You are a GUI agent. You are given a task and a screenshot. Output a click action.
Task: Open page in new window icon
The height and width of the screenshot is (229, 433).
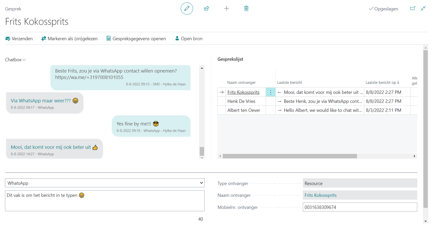[413, 9]
